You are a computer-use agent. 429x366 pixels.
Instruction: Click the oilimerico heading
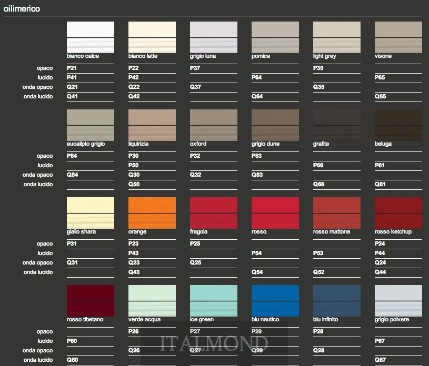(x=22, y=9)
